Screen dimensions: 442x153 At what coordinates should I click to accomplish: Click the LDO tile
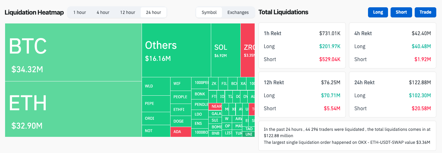(200, 114)
